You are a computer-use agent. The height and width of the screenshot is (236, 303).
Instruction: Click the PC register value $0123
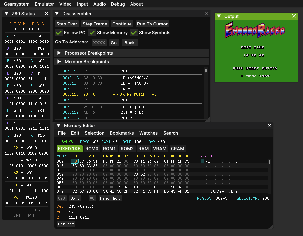[31, 197]
